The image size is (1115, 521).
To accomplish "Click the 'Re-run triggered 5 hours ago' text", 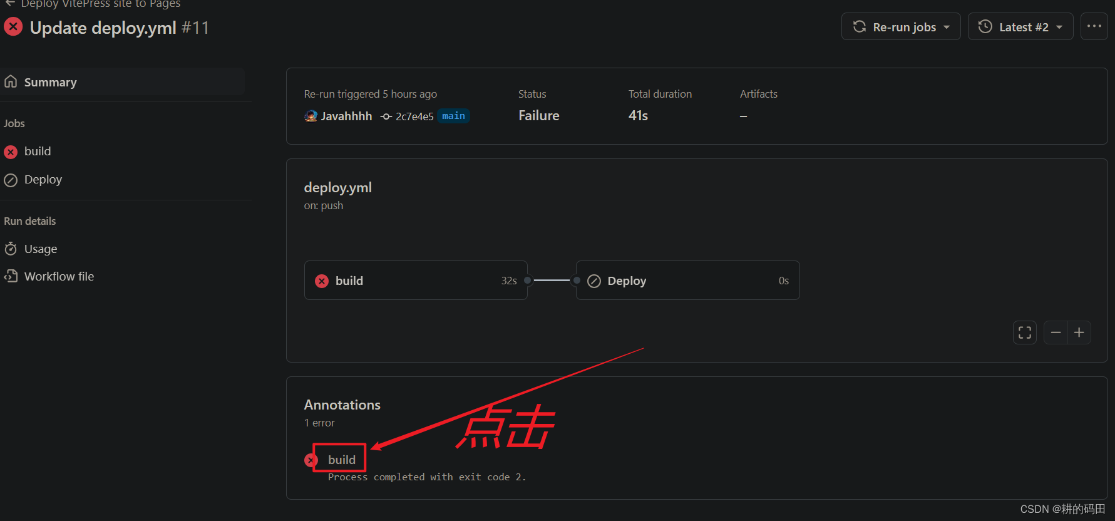I will point(371,94).
